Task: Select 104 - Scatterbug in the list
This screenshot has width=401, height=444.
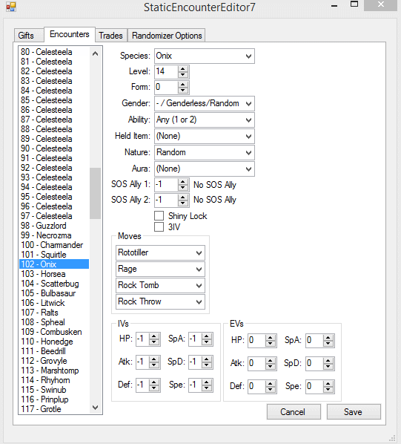Action: coord(54,284)
